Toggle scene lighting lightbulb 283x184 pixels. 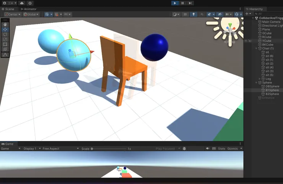[194, 14]
